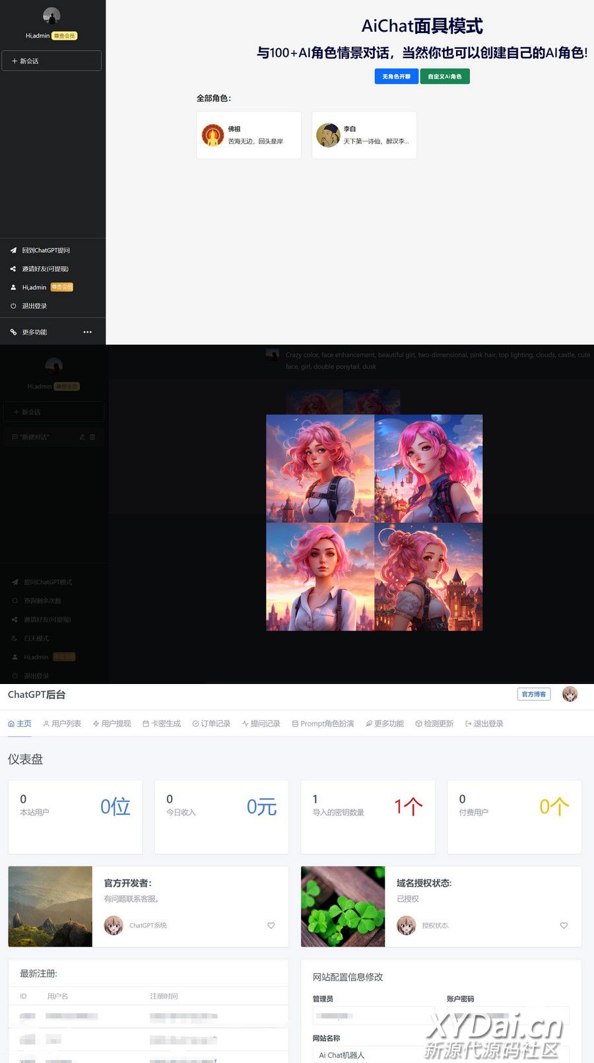Expand the three-dots menu beside 更多功能
Viewport: 594px width, 1063px height.
(88, 332)
